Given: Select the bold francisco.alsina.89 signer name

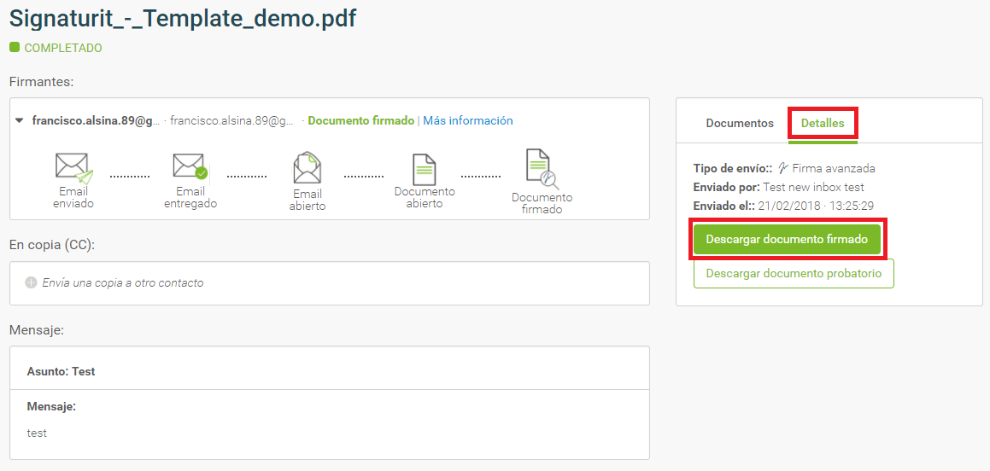Looking at the screenshot, I should [96, 120].
